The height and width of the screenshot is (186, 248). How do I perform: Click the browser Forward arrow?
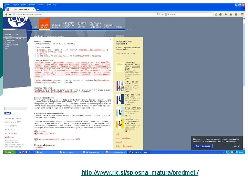click(10, 14)
